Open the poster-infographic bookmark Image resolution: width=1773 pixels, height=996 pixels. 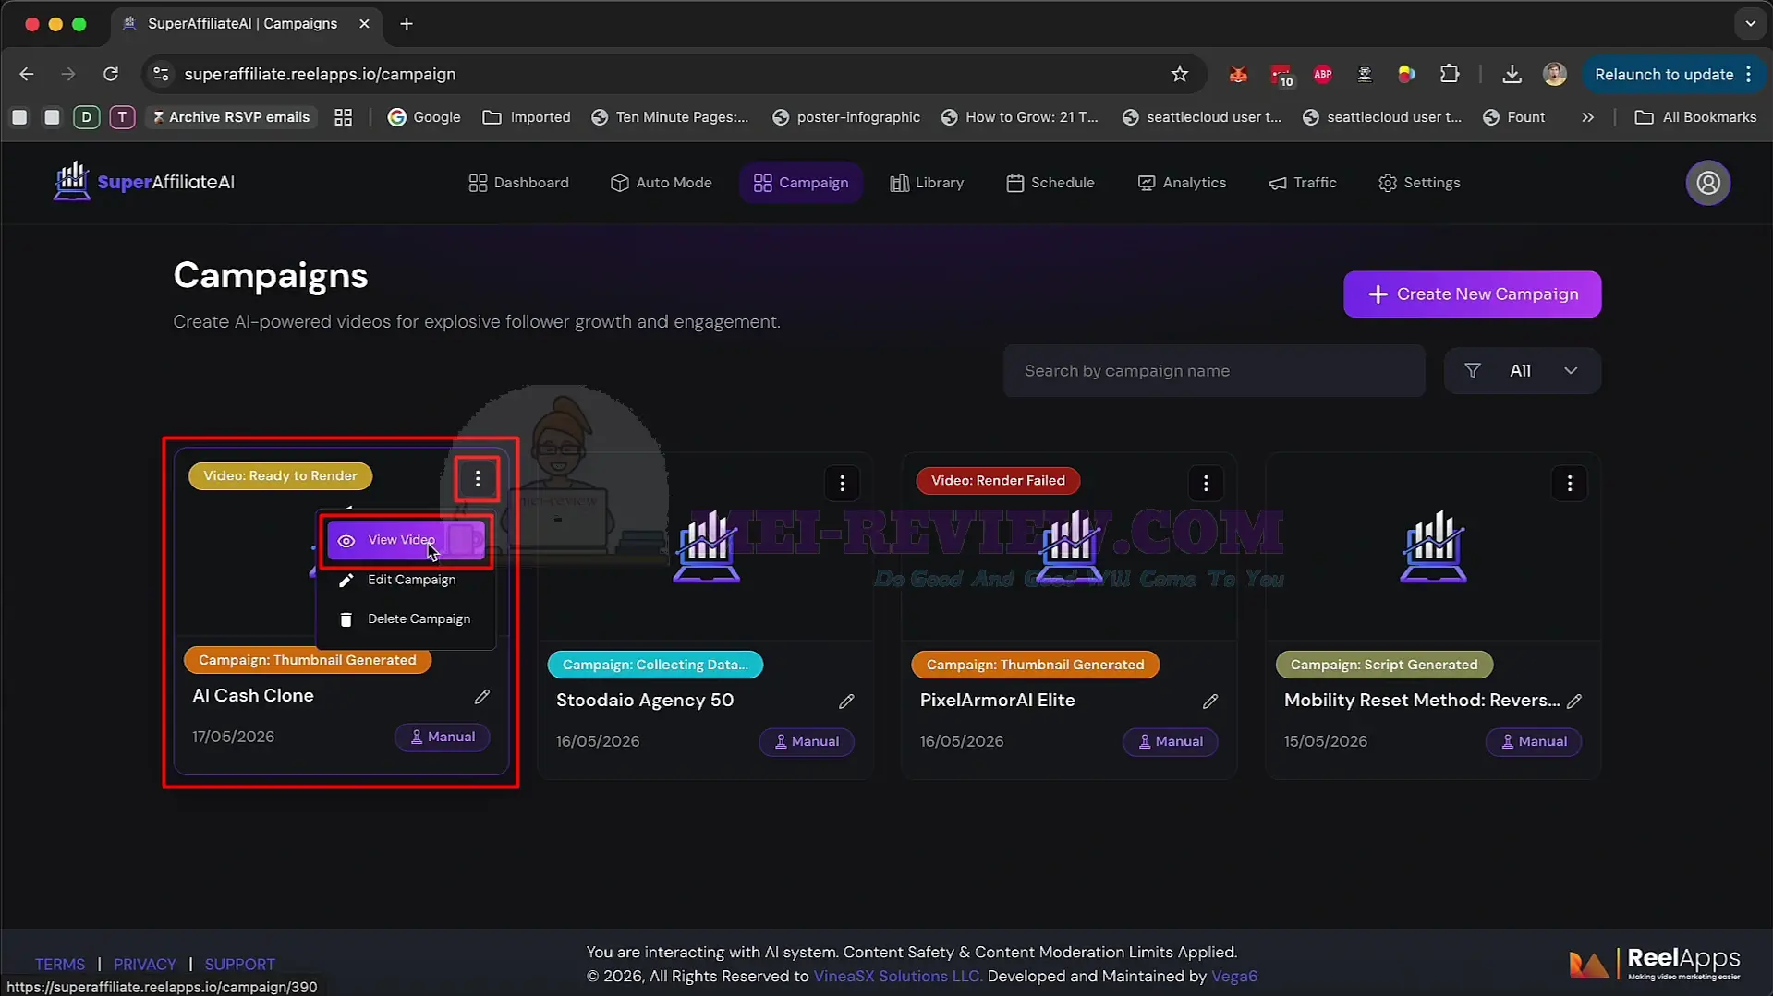[x=846, y=117]
